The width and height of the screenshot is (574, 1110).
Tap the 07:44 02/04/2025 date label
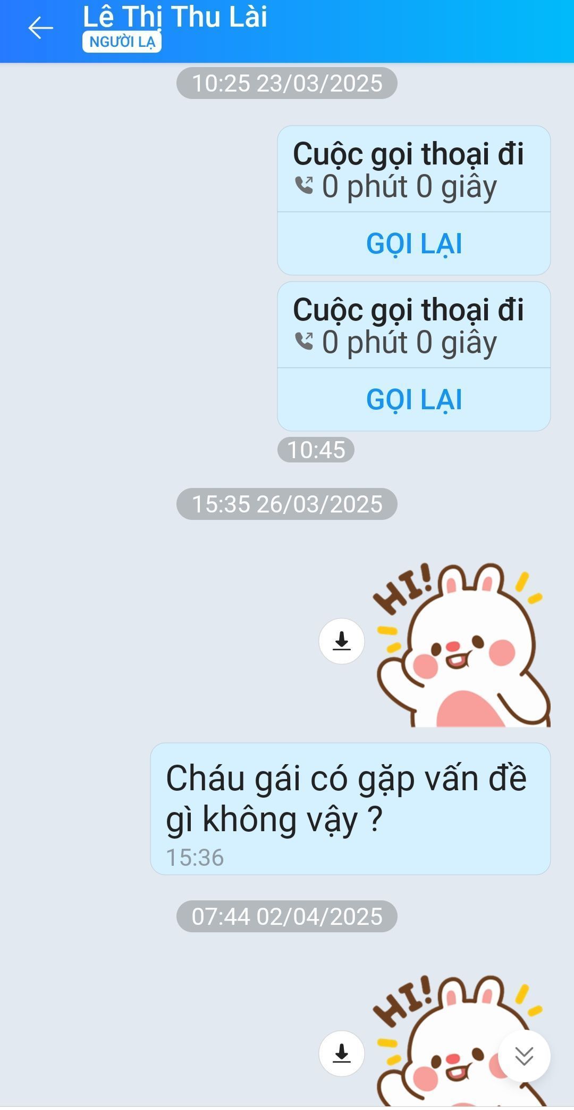pos(287,916)
